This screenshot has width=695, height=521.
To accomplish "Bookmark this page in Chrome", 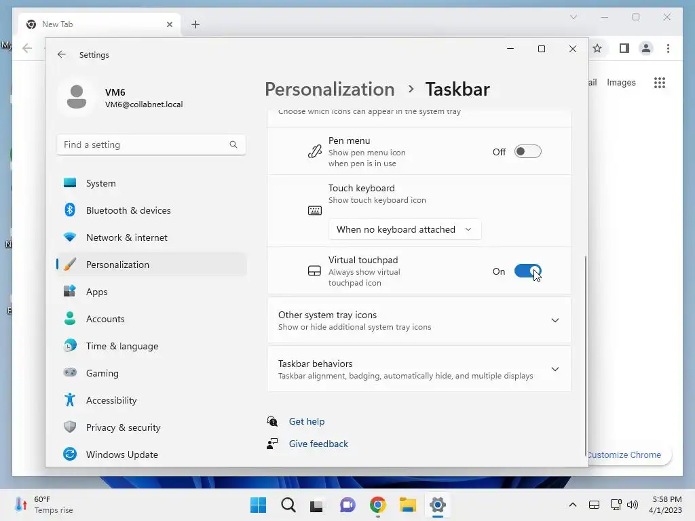I will pyautogui.click(x=597, y=48).
